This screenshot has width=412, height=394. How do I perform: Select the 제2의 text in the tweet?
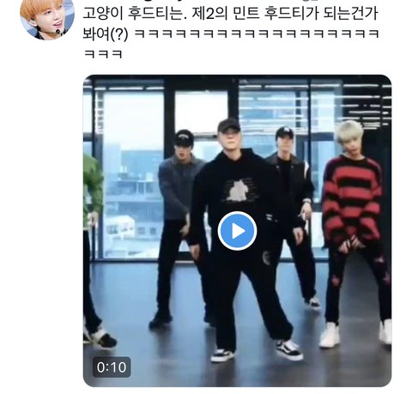click(208, 14)
